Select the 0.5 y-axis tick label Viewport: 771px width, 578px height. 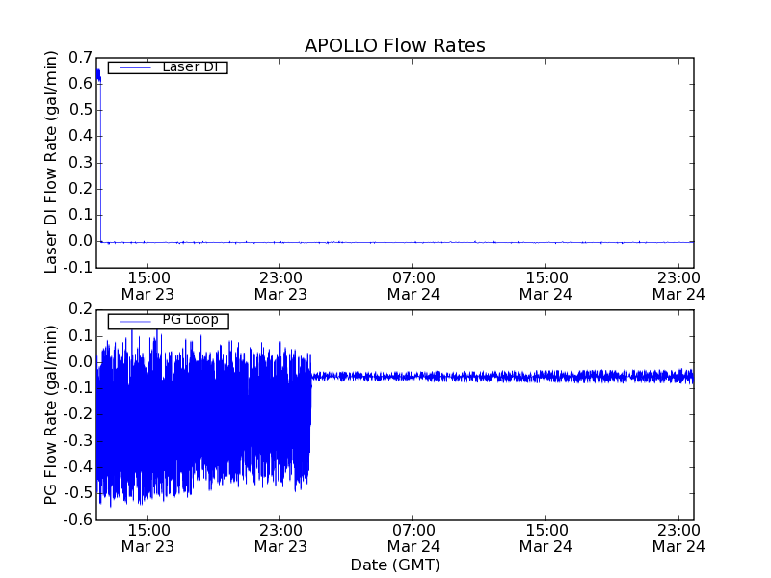pos(81,110)
